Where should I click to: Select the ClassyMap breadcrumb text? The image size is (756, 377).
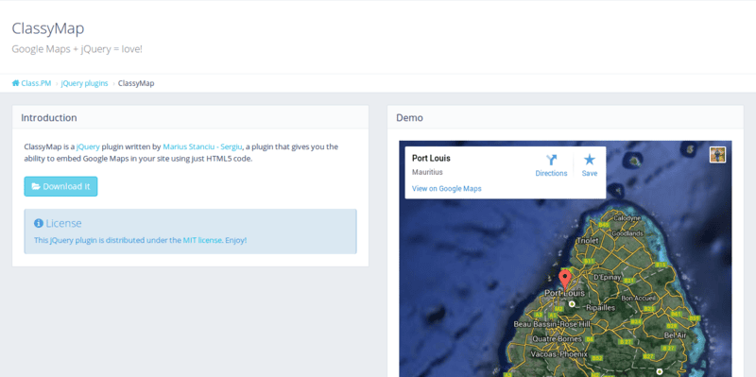click(x=136, y=83)
